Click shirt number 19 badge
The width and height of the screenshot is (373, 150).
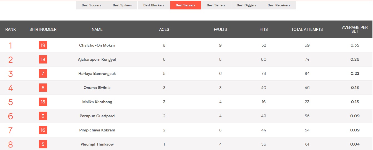click(x=43, y=45)
